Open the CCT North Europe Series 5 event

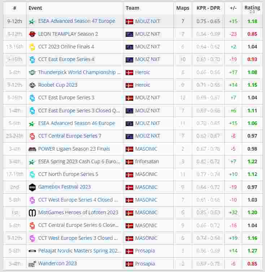pos(68,174)
